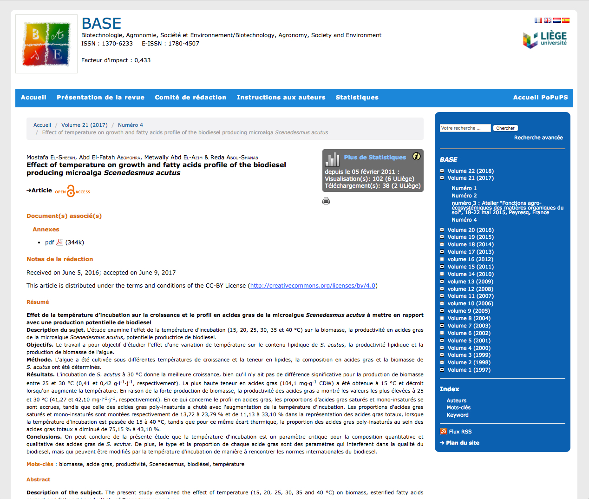Viewport: 589px width, 499px height.
Task: Expand Volume 22 (2018) in sidebar
Action: tap(442, 171)
